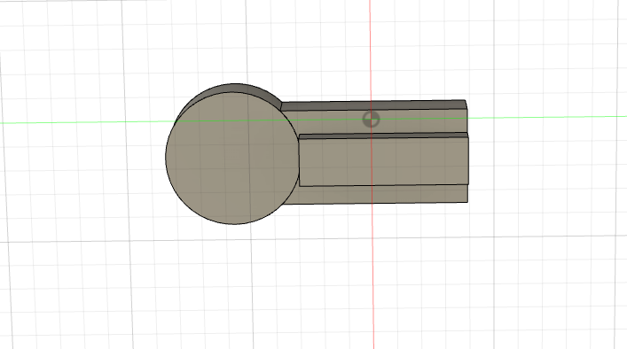This screenshot has width=627, height=349.
Task: Select right vertical edge of the raised rib
Action: tap(468, 159)
